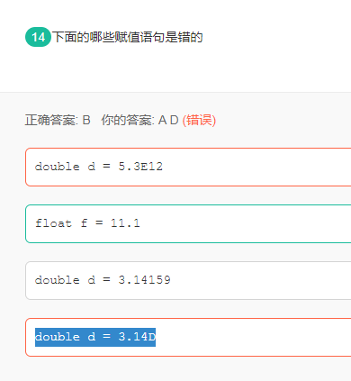Viewport: 351px width, 381px height.
Task: Click the "11.1" value in float option
Action: tap(125, 223)
